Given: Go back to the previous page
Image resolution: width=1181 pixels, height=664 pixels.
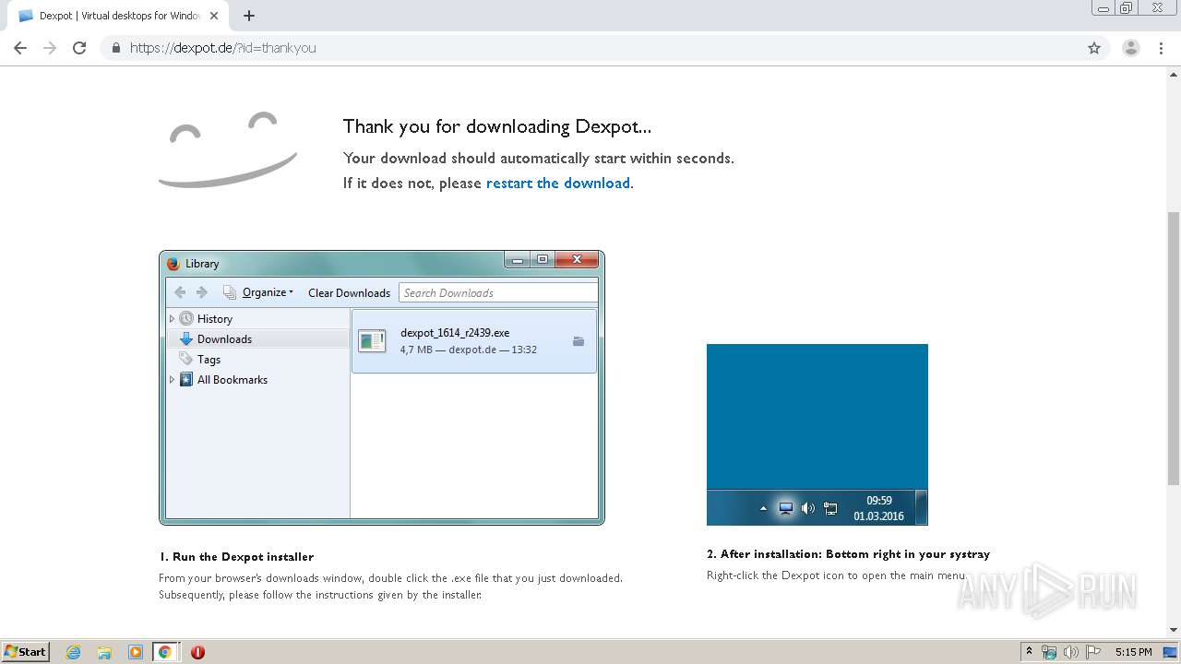Looking at the screenshot, I should point(19,48).
